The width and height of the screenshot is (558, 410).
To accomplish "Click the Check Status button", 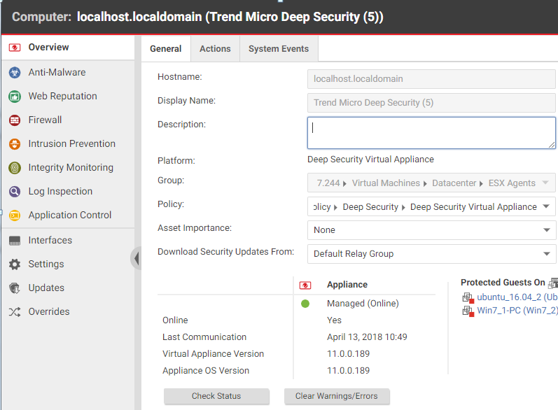I will coord(216,396).
